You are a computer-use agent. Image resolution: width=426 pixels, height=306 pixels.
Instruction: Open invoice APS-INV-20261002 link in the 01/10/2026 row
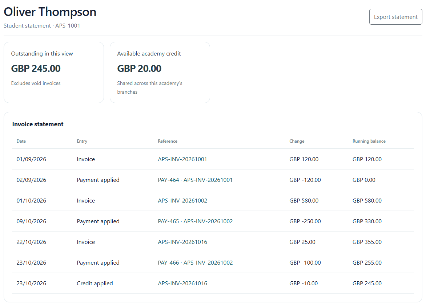(x=182, y=200)
